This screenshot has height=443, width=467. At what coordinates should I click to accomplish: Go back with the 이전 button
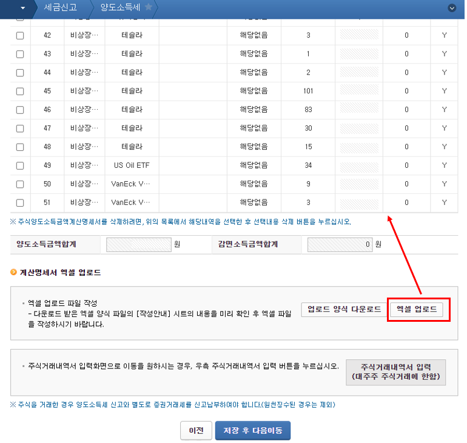click(196, 430)
